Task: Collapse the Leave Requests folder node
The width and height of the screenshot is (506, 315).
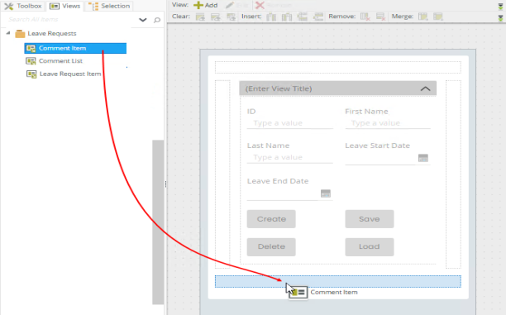Action: click(8, 33)
